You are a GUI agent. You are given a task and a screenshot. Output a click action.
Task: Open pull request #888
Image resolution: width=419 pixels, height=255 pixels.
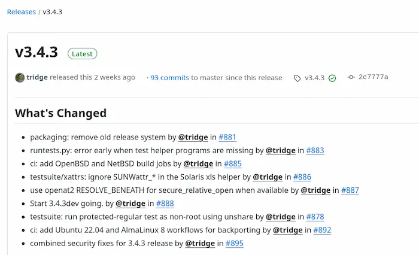pos(165,204)
